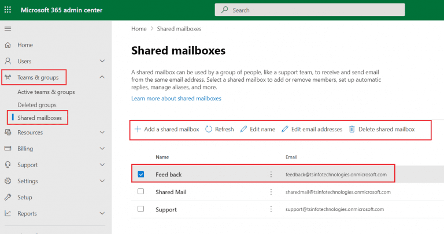
Task: Open more options dots for Feed back
Action: coord(271,175)
